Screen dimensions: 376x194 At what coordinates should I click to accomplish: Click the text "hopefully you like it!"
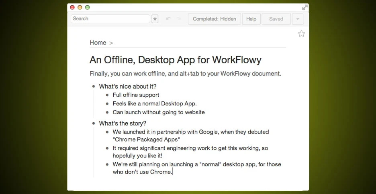[137, 156]
